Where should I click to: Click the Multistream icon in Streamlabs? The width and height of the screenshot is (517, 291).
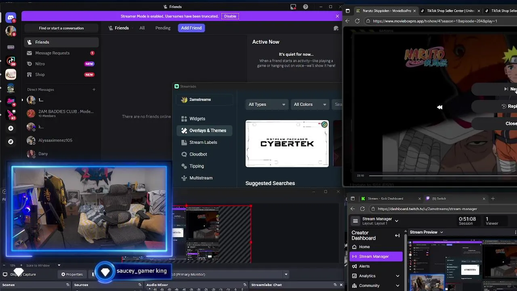tap(184, 178)
